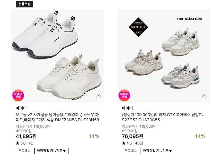Click 무료배송 tag under 76,095원 product

[x=131, y=151]
